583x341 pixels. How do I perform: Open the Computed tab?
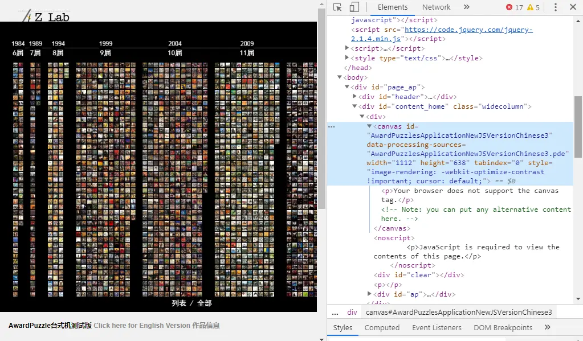382,328
